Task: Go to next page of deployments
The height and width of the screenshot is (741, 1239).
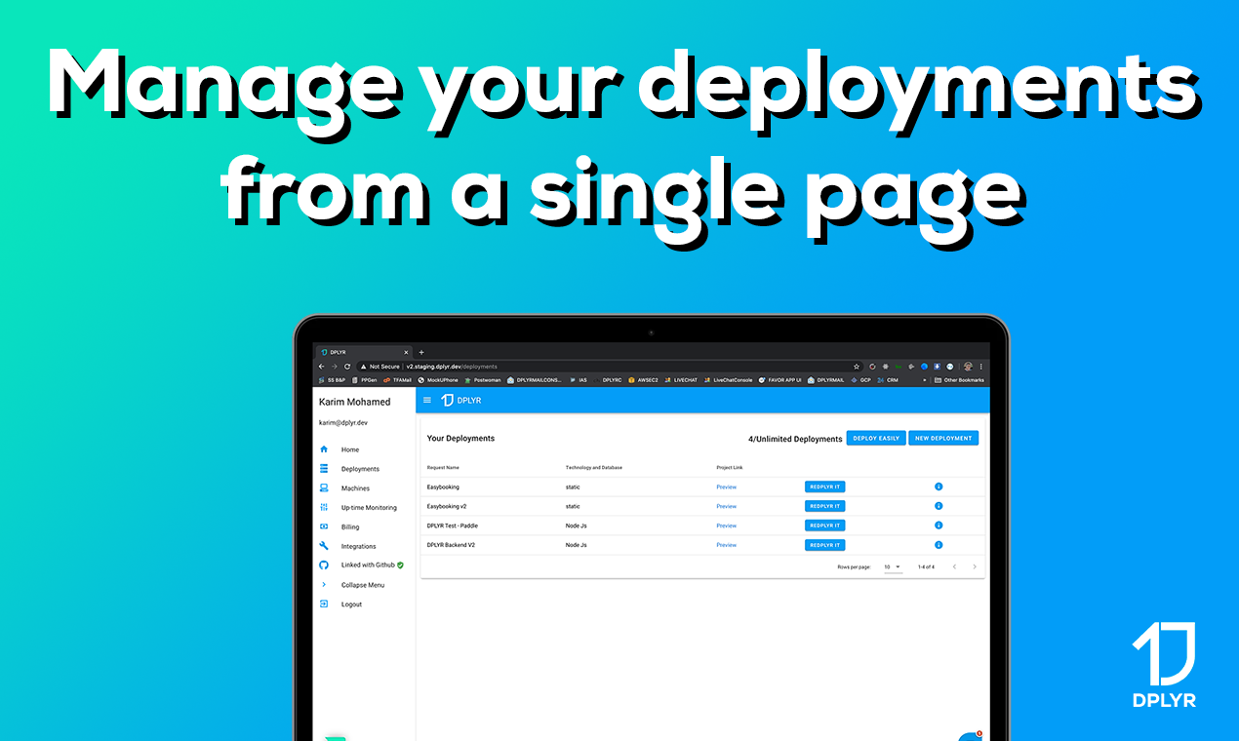Action: pos(974,566)
